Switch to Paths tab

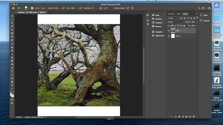pos(178,14)
